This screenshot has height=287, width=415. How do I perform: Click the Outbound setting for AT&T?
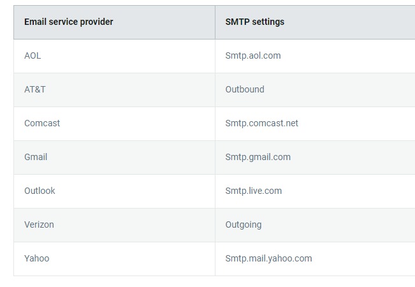tap(245, 89)
